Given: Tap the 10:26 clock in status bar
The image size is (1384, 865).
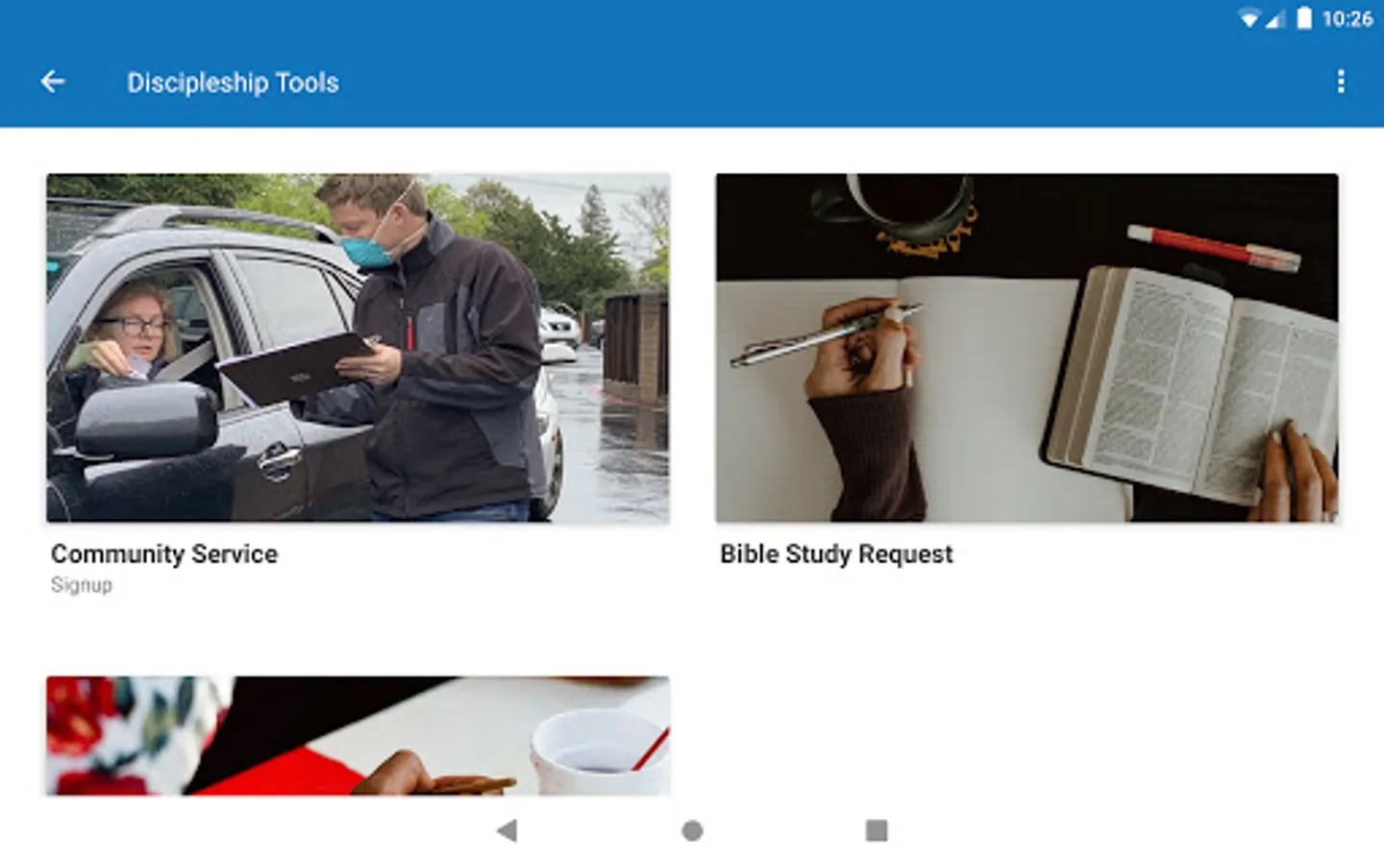Looking at the screenshot, I should tap(1347, 19).
